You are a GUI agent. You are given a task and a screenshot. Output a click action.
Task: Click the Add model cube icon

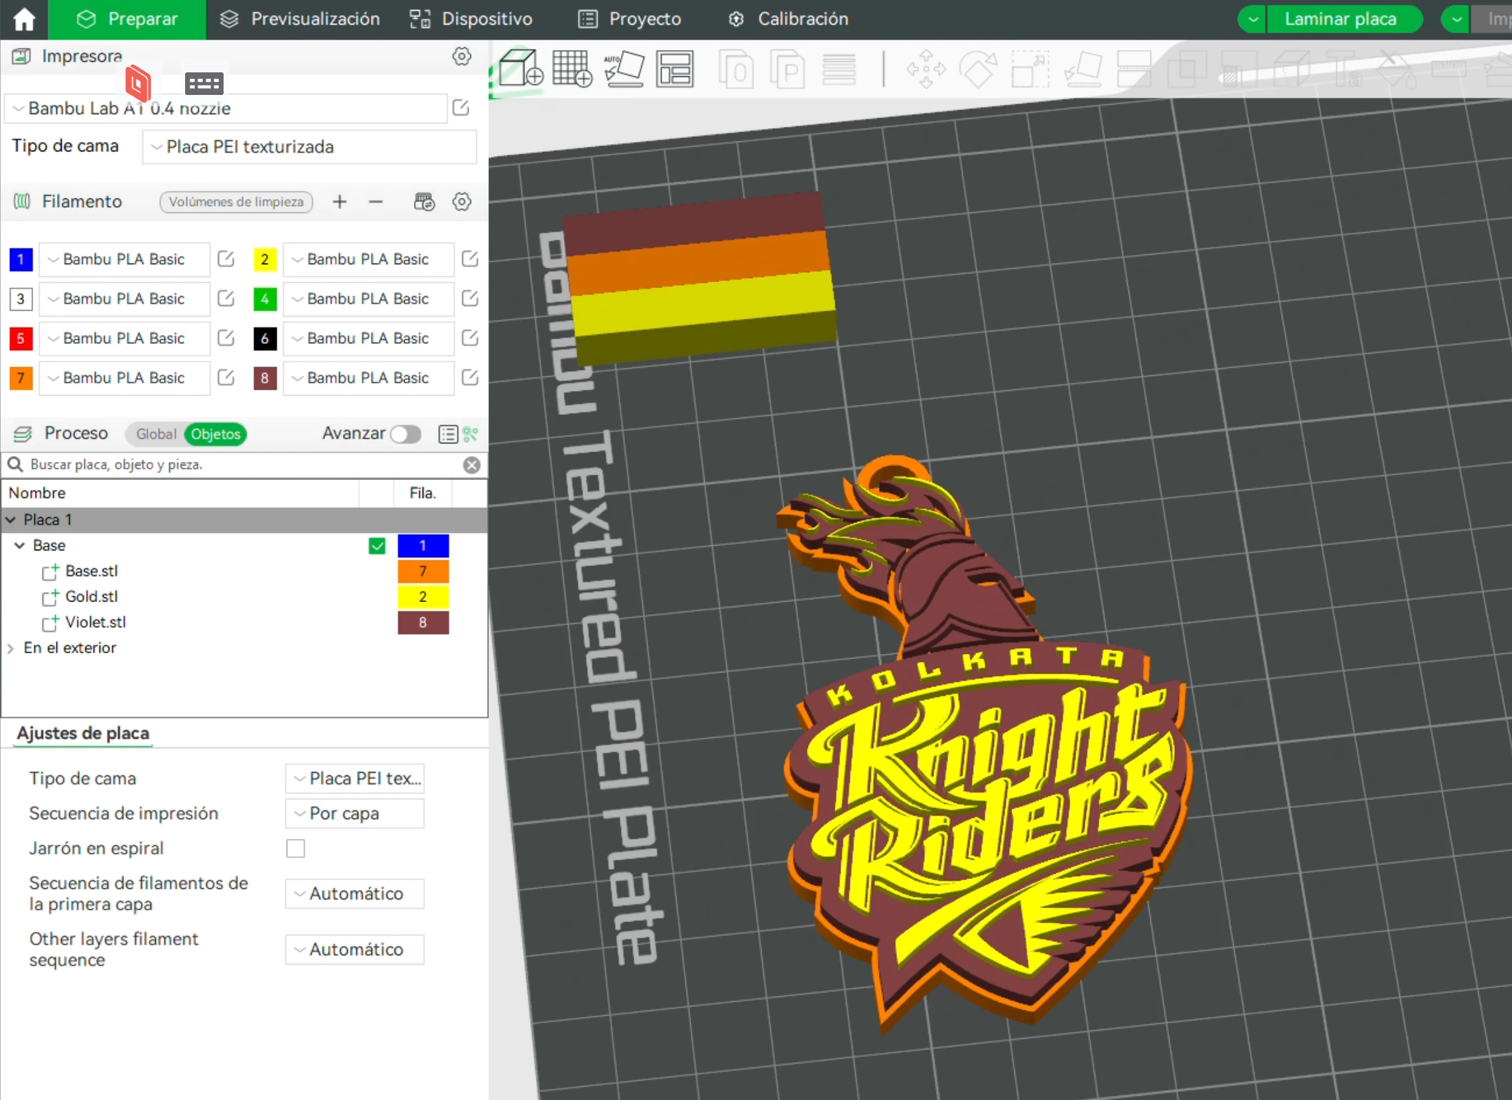coord(521,68)
